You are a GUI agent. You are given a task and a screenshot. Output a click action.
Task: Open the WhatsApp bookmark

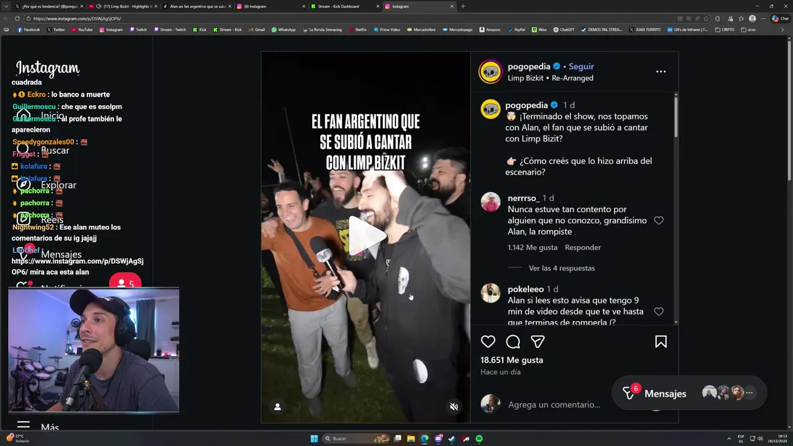[284, 30]
